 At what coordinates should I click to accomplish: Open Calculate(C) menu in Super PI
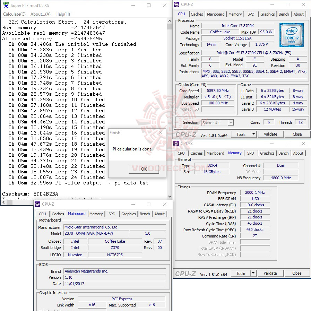(14, 14)
